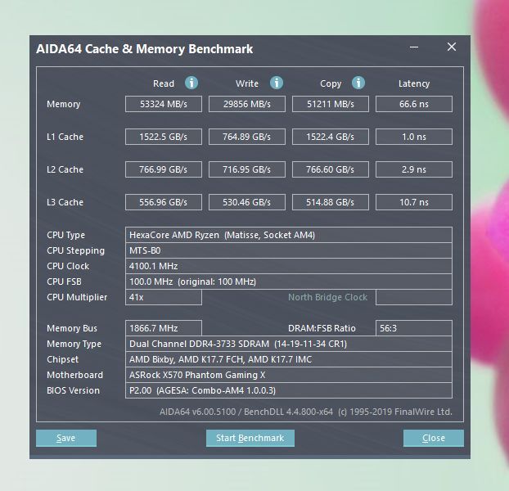Select L1 Cache latency 1.0 ns
Image resolution: width=509 pixels, height=491 pixels.
[414, 137]
